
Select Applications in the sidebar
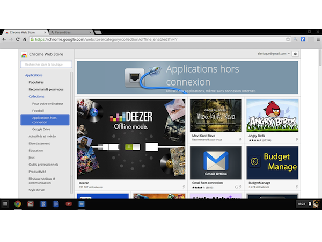point(34,75)
